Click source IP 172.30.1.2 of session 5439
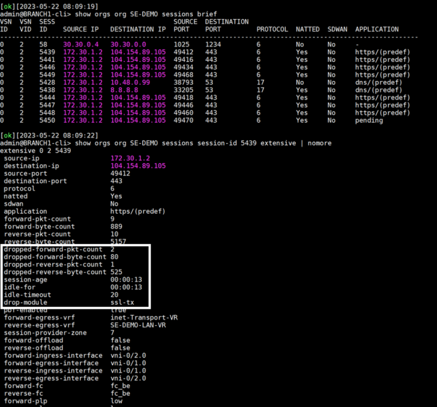The image size is (437, 407). pyautogui.click(x=79, y=52)
